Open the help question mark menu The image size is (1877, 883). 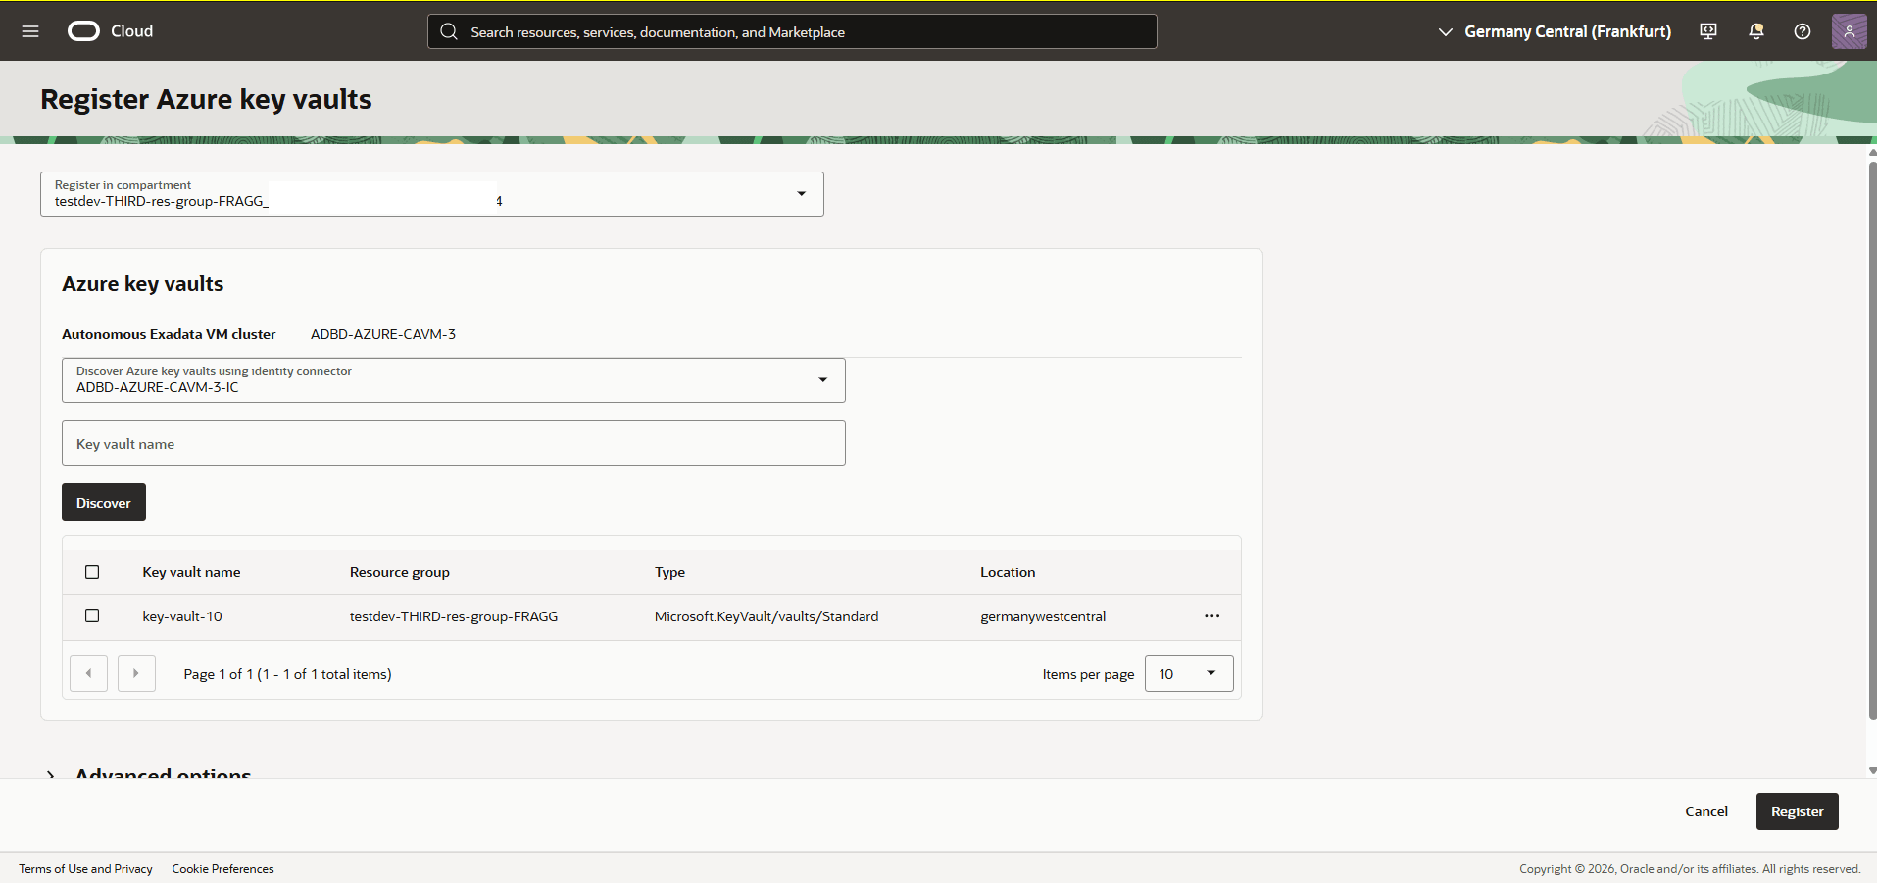click(1803, 31)
